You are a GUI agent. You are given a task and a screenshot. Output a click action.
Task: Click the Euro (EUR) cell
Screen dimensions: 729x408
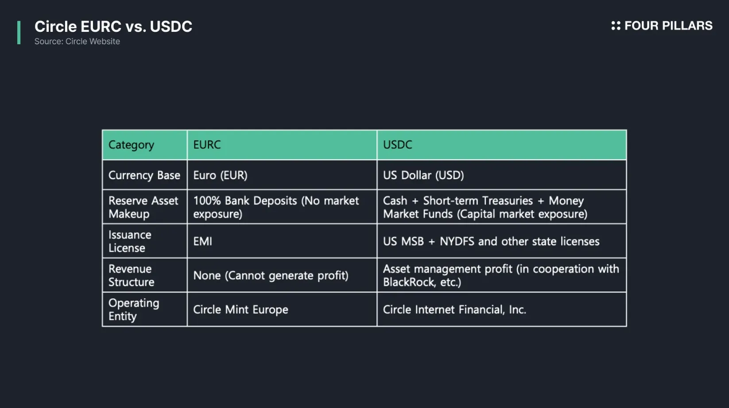point(282,175)
